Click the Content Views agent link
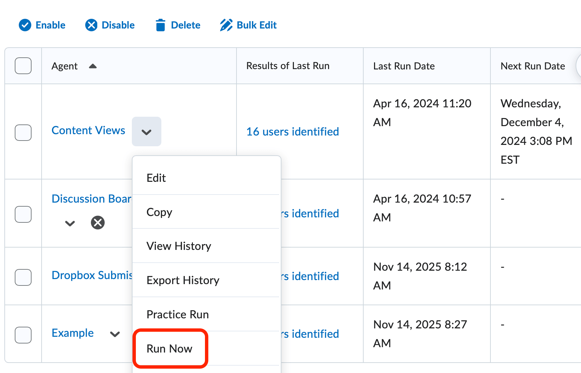Image resolution: width=581 pixels, height=373 pixels. pyautogui.click(x=88, y=130)
